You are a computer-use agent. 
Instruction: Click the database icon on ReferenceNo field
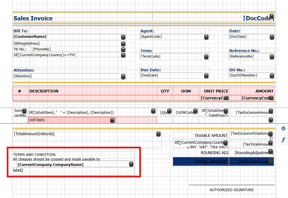[x=272, y=57]
